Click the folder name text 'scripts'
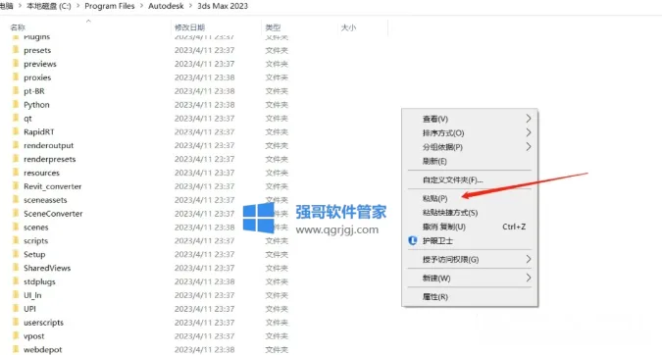Image resolution: width=662 pixels, height=355 pixels. [36, 241]
